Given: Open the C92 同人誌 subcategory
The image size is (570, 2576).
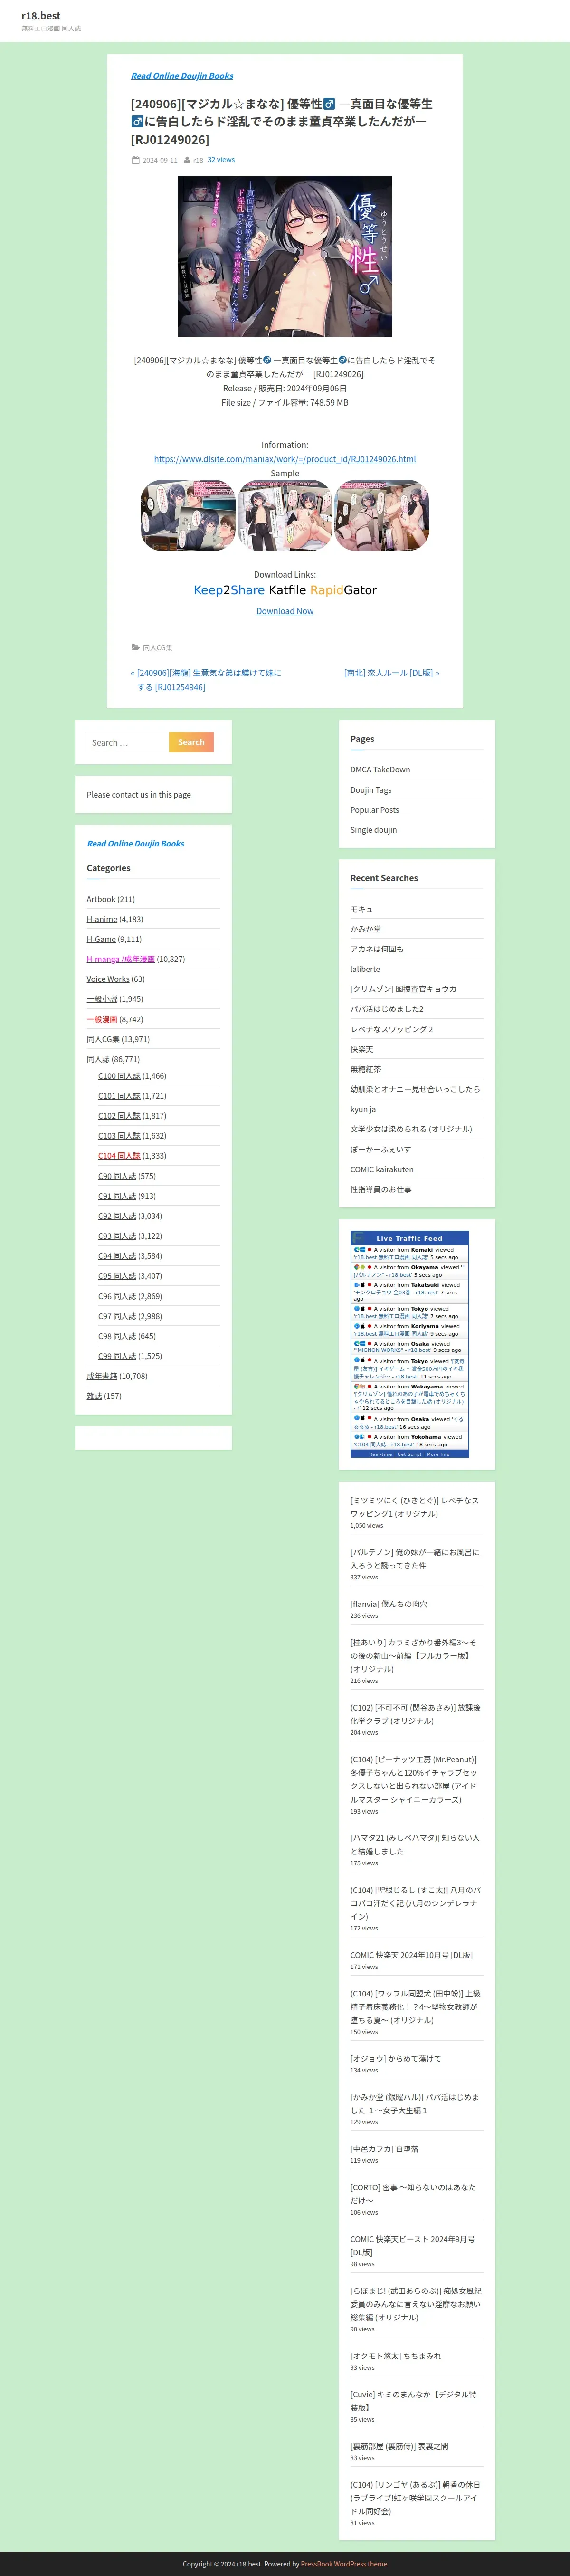Looking at the screenshot, I should [117, 1216].
